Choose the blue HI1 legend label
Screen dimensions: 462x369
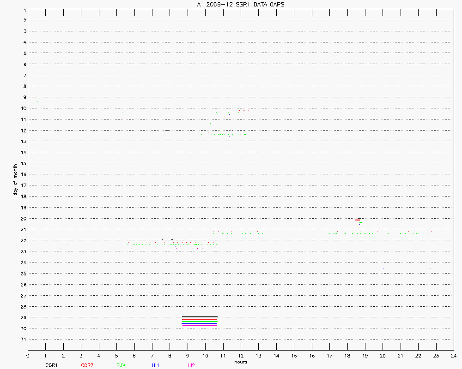(156, 365)
